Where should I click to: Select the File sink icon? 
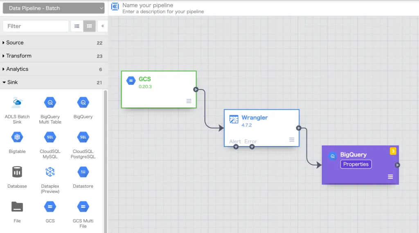point(17,206)
